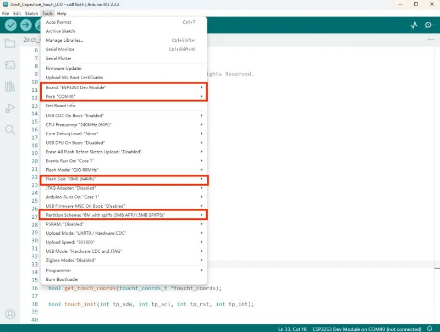Image resolution: width=440 pixels, height=332 pixels.
Task: Open the File menu
Action: tap(5, 13)
